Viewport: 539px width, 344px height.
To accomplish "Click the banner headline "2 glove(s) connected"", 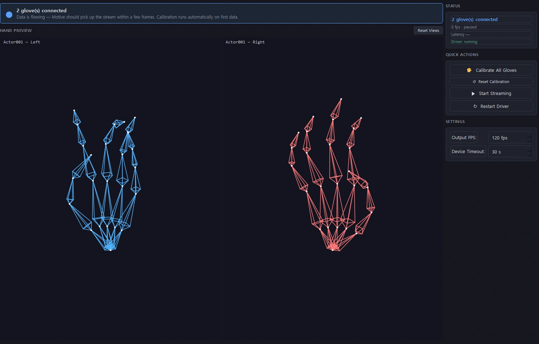I will point(41,11).
